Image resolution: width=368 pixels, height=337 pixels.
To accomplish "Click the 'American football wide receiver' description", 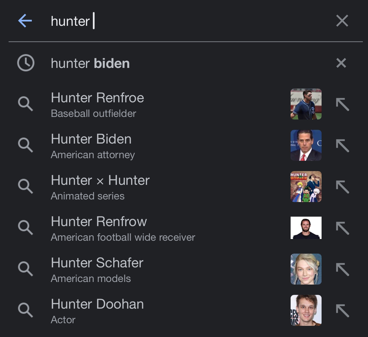I will (x=123, y=237).
